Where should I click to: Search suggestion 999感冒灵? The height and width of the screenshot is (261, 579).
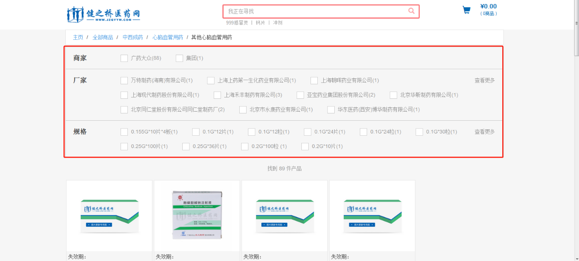[237, 23]
